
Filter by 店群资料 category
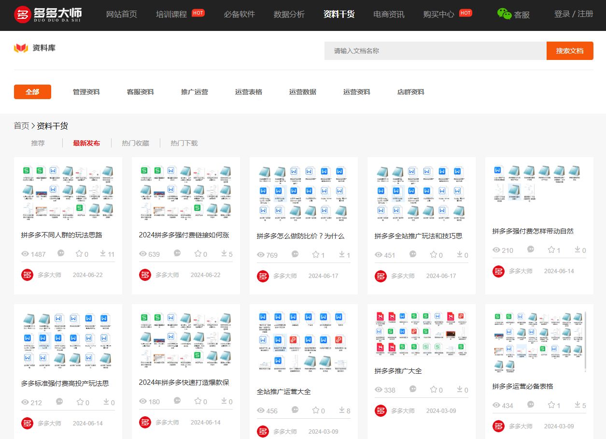click(x=411, y=92)
